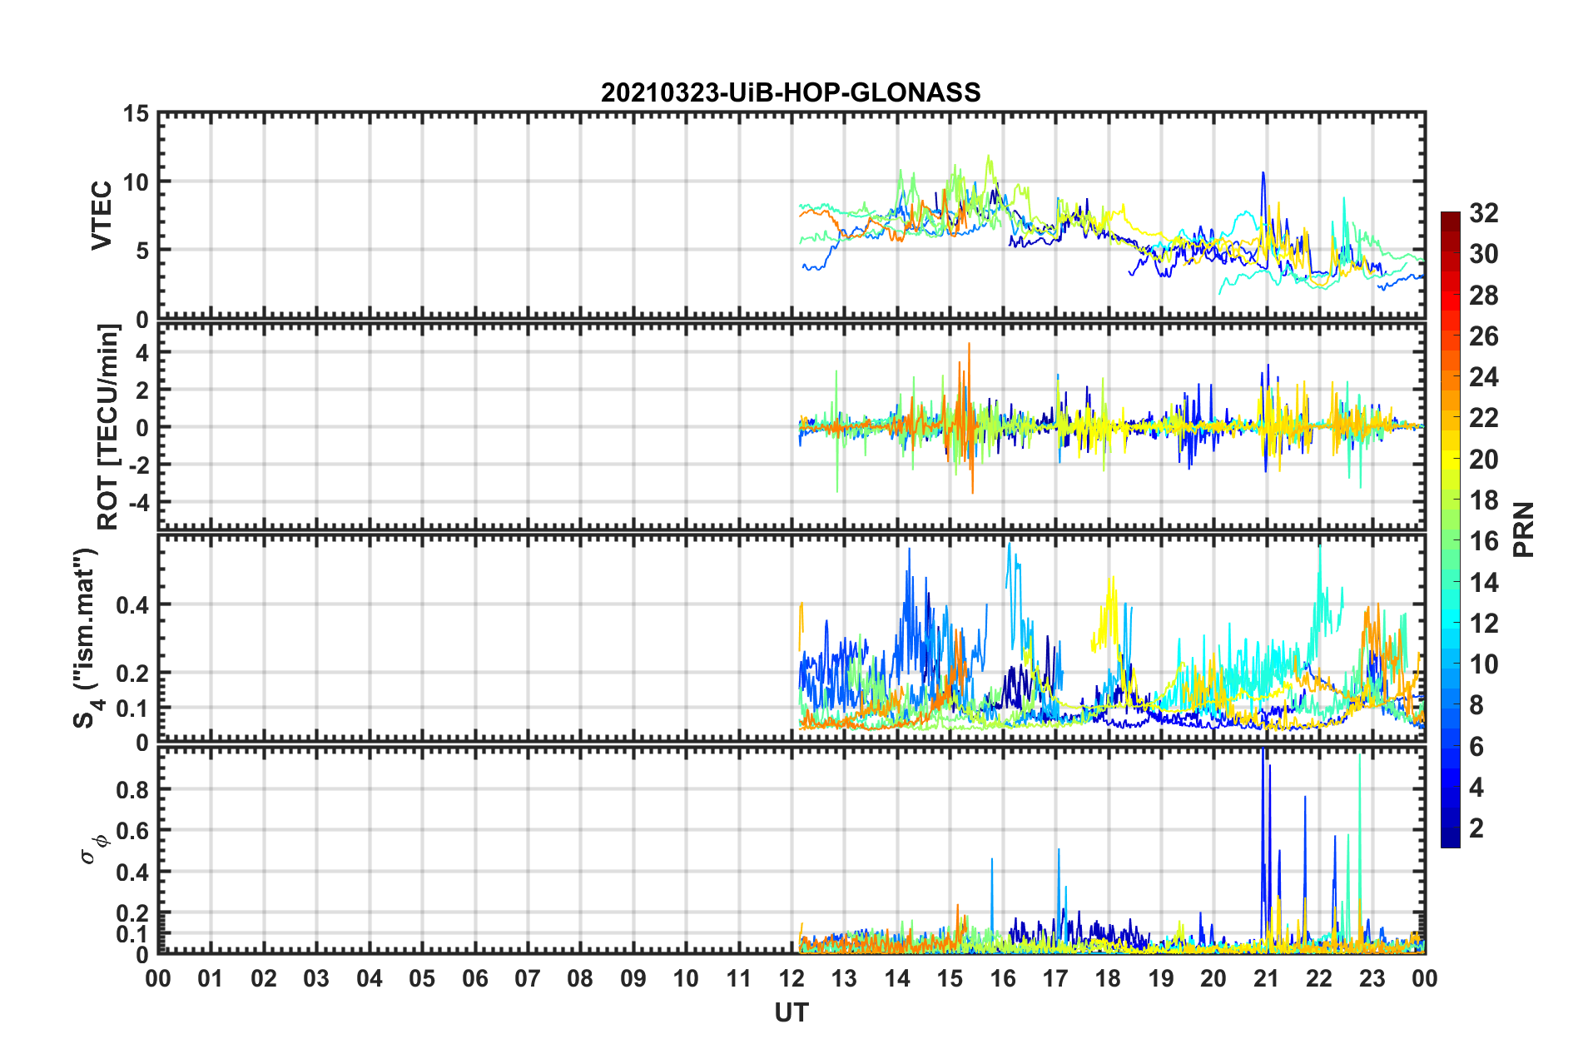The image size is (1583, 1059).
Task: Click the S4 ("ism.mat") axis label
Action: pyautogui.click(x=87, y=639)
